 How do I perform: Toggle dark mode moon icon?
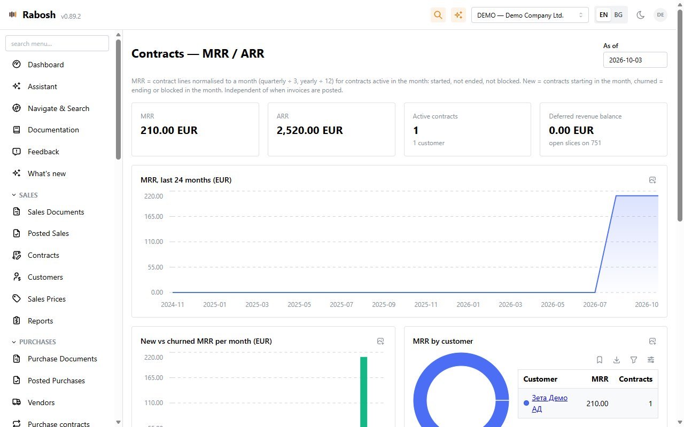(640, 15)
